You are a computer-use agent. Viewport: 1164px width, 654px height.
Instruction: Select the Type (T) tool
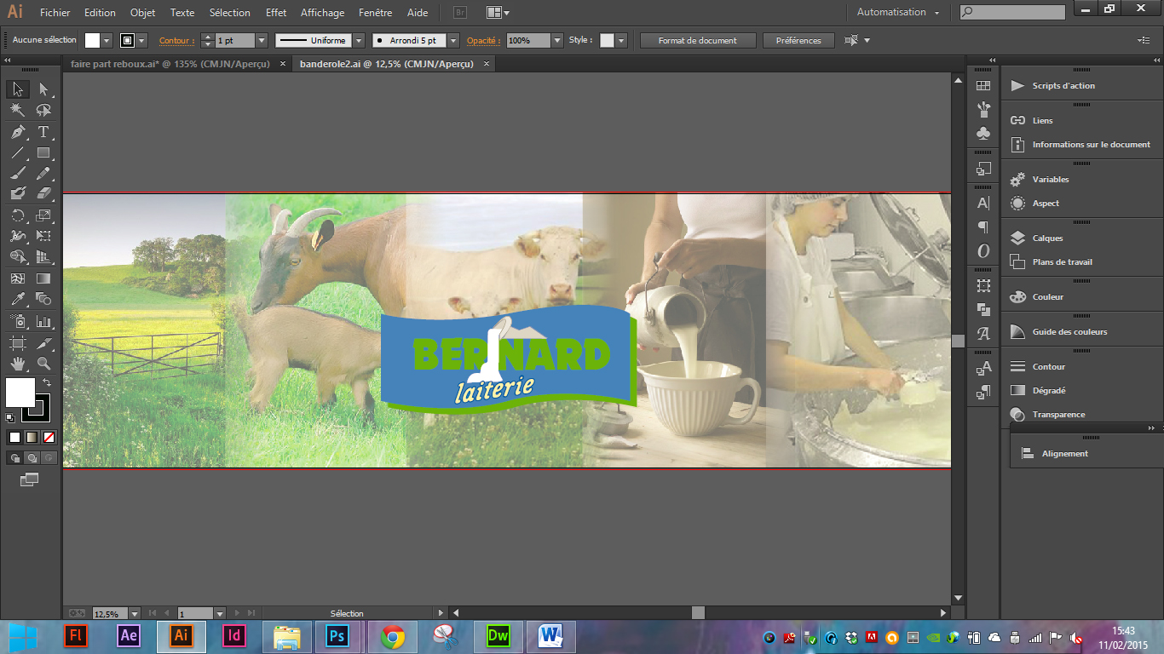click(43, 132)
